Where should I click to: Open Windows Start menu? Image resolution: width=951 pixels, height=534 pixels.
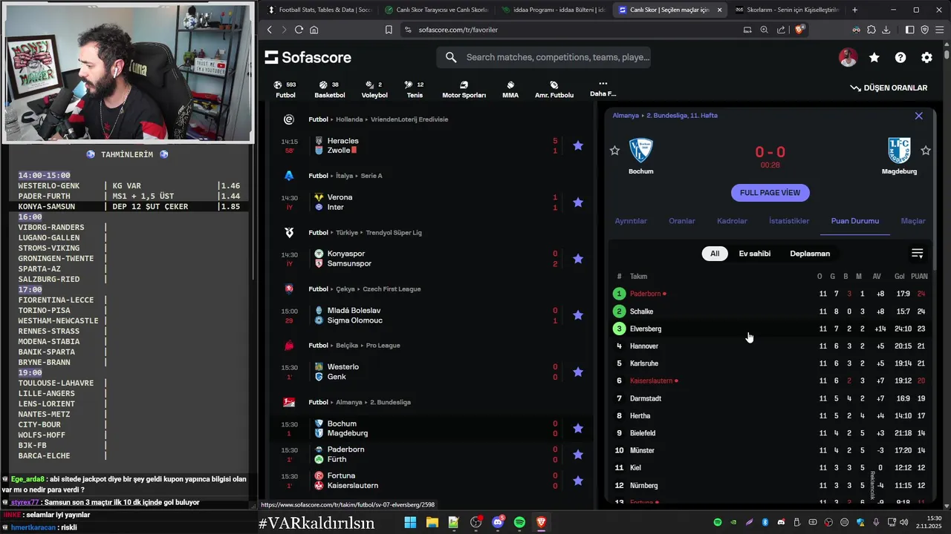410,523
